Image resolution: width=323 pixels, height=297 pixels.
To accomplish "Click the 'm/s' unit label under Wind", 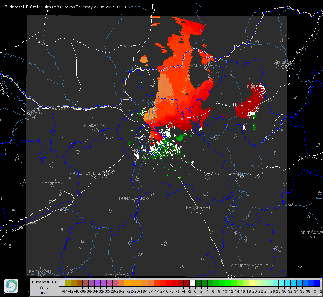I will click(x=44, y=292).
